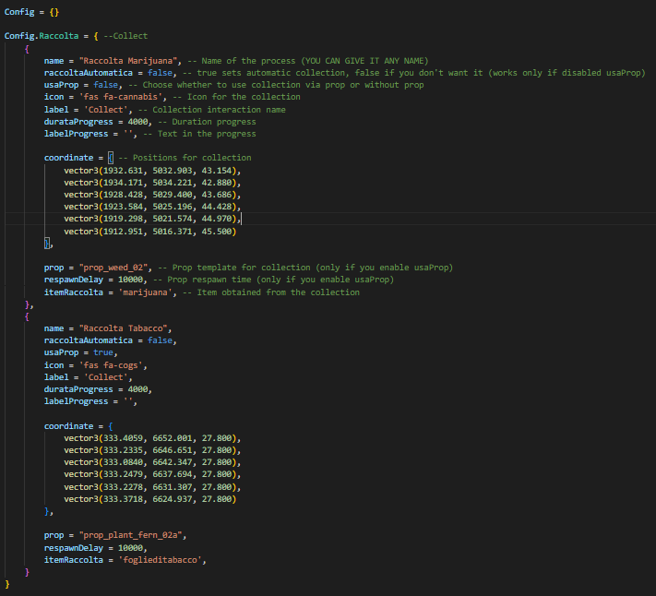Click the 'fas fa-cannabis' icon string
Screen dimensions: 656x596
tap(121, 97)
